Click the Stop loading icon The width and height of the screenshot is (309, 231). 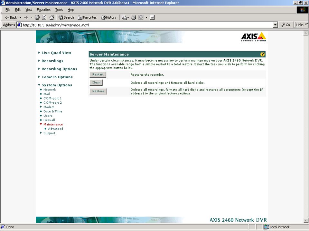[x=37, y=17]
